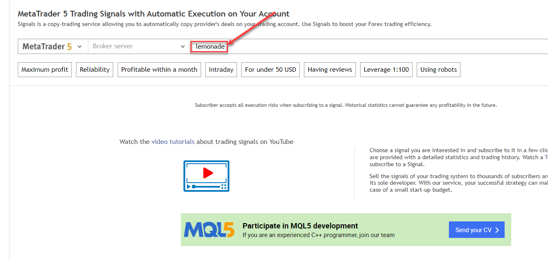Filter signals For under 50 USD
This screenshot has height=261, width=548.
coord(270,70)
